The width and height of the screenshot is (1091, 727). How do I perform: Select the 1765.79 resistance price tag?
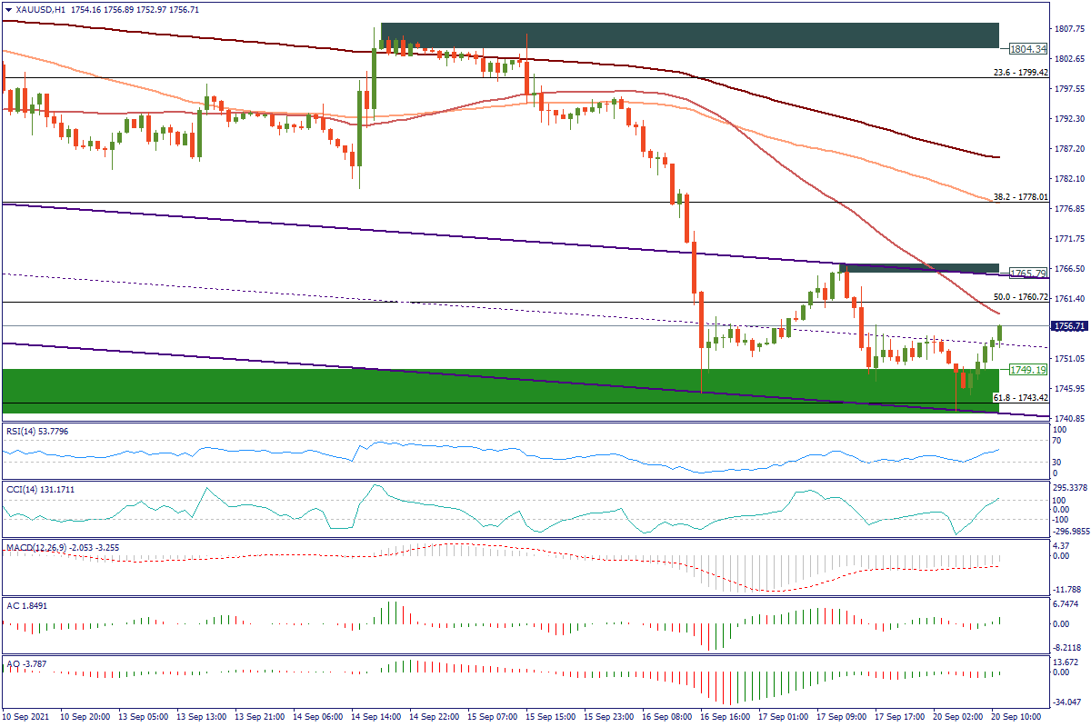(x=1024, y=274)
